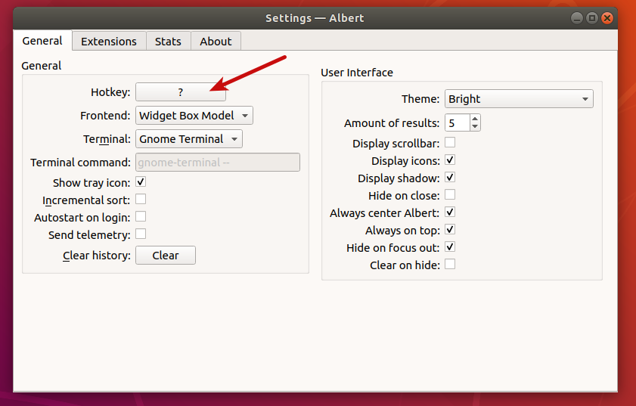Increase Amount of results with up arrow
Viewport: 636px width, 406px height.
pos(474,119)
